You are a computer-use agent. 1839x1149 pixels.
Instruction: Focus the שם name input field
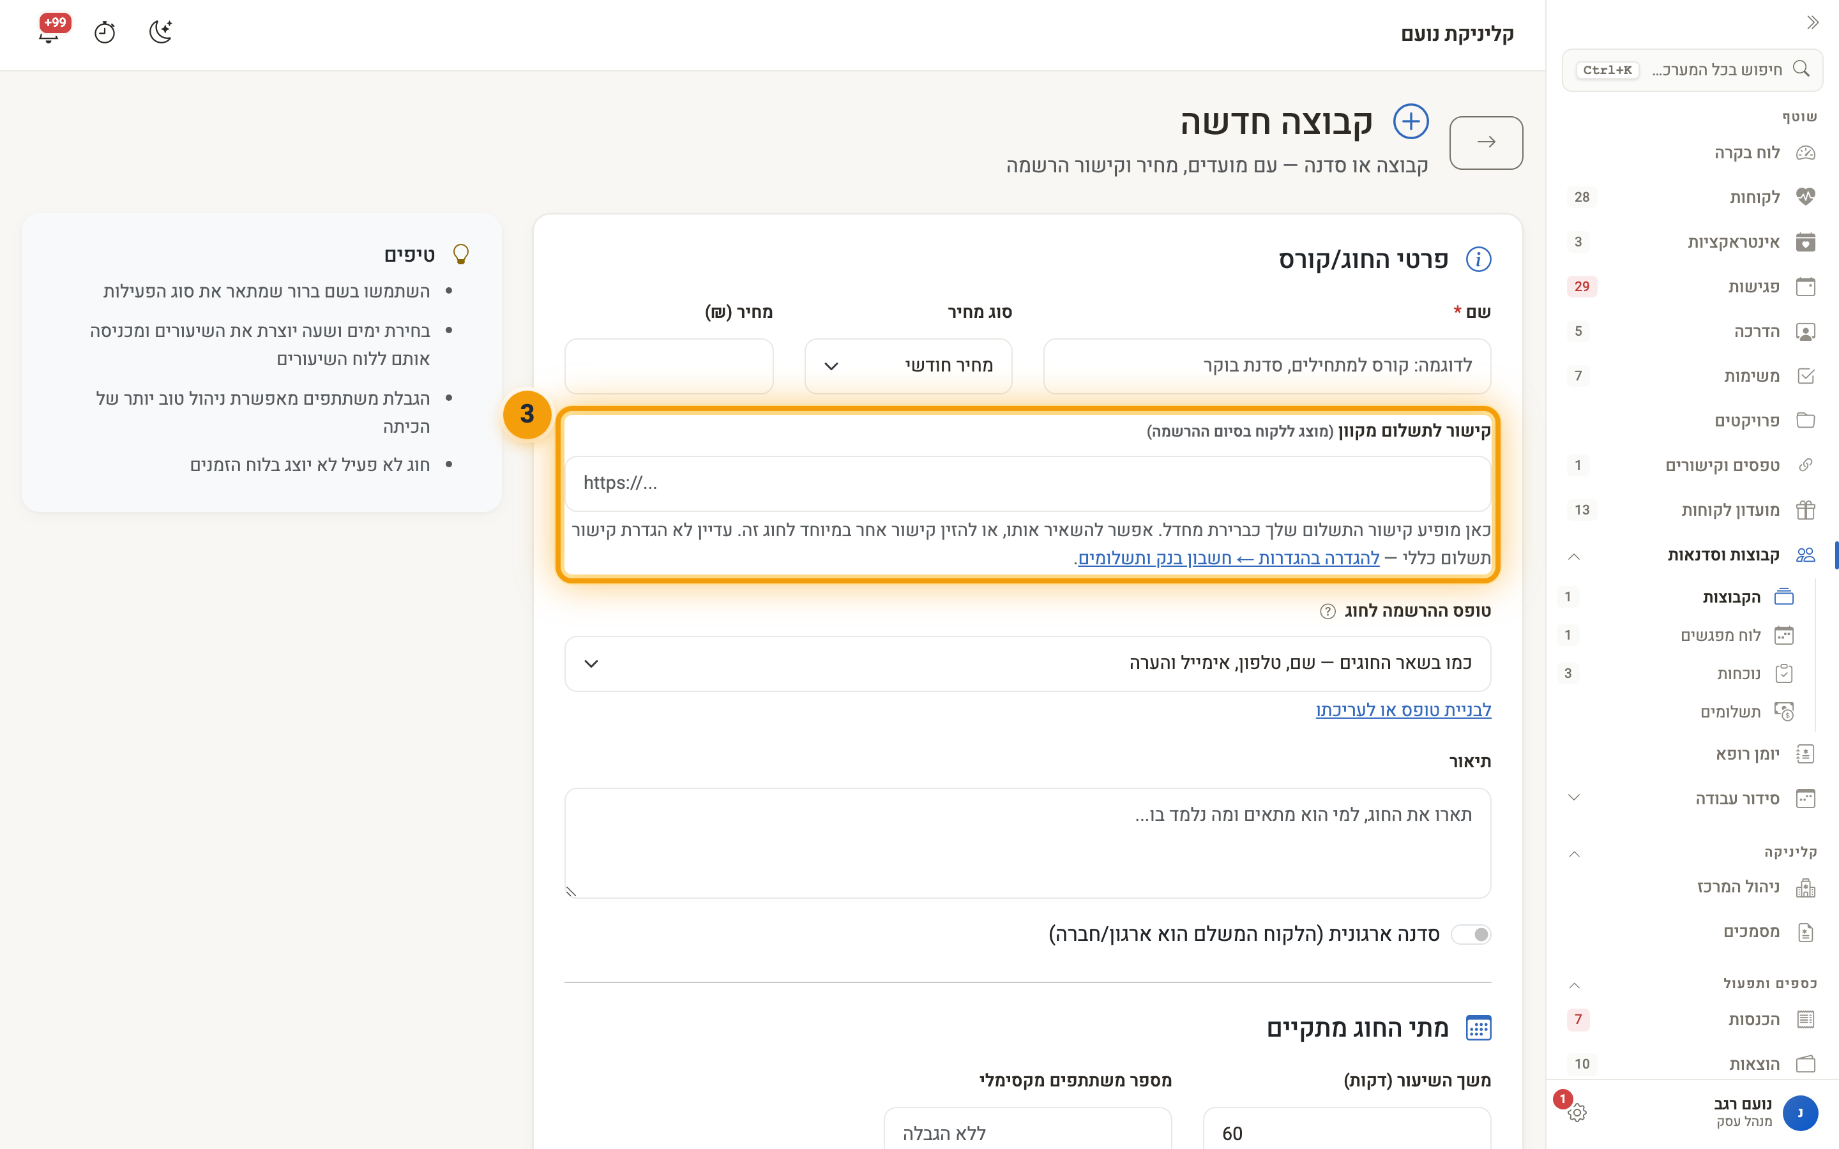coord(1267,366)
